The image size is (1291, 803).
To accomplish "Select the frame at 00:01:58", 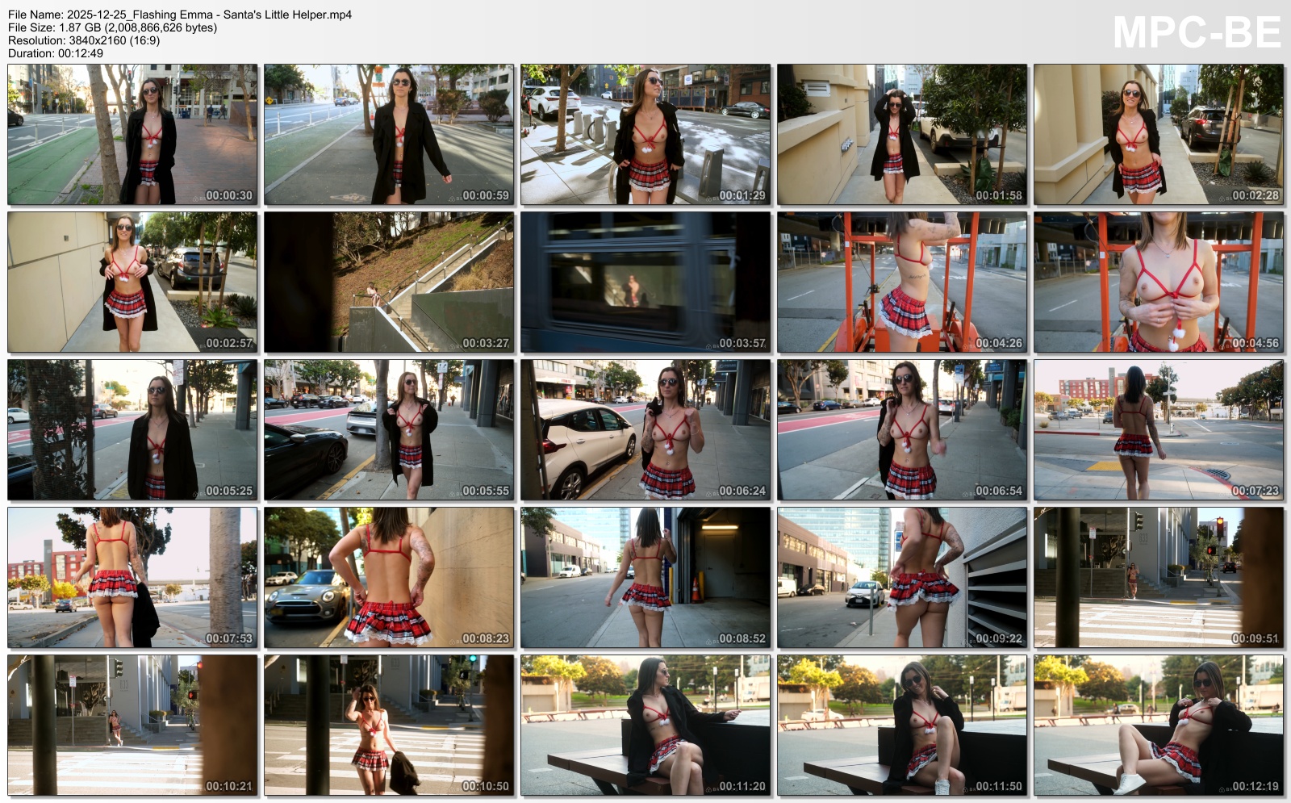I will click(x=902, y=135).
